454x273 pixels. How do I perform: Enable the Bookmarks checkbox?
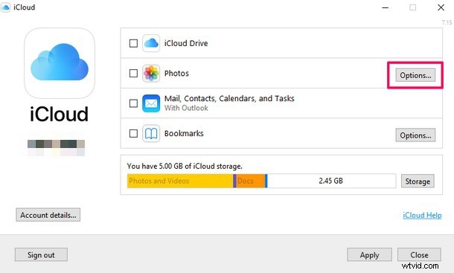[x=133, y=133]
